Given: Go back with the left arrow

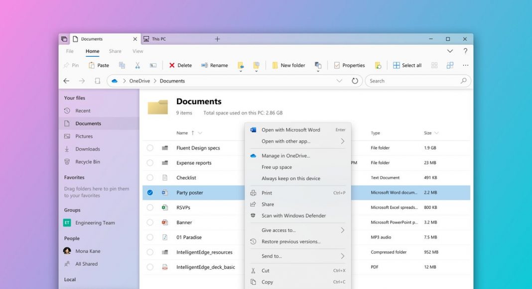Looking at the screenshot, I should click(67, 81).
